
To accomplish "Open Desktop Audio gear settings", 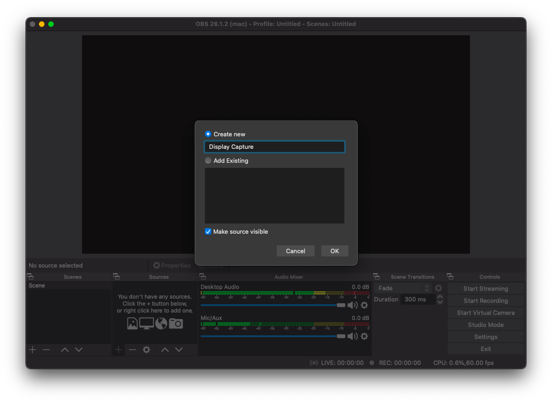I will pos(364,305).
